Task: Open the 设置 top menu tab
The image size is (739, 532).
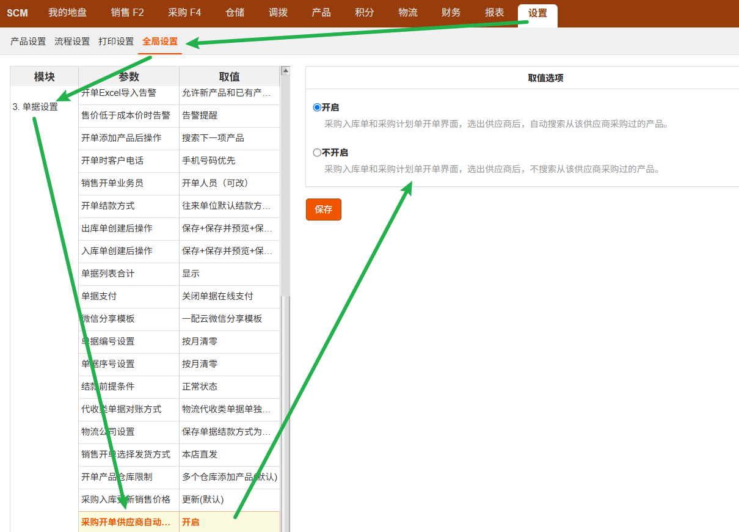Action: 537,13
